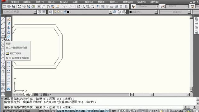The width and height of the screenshot is (199, 112).
Task: Open the layer list dropdown
Action: click(x=111, y=12)
